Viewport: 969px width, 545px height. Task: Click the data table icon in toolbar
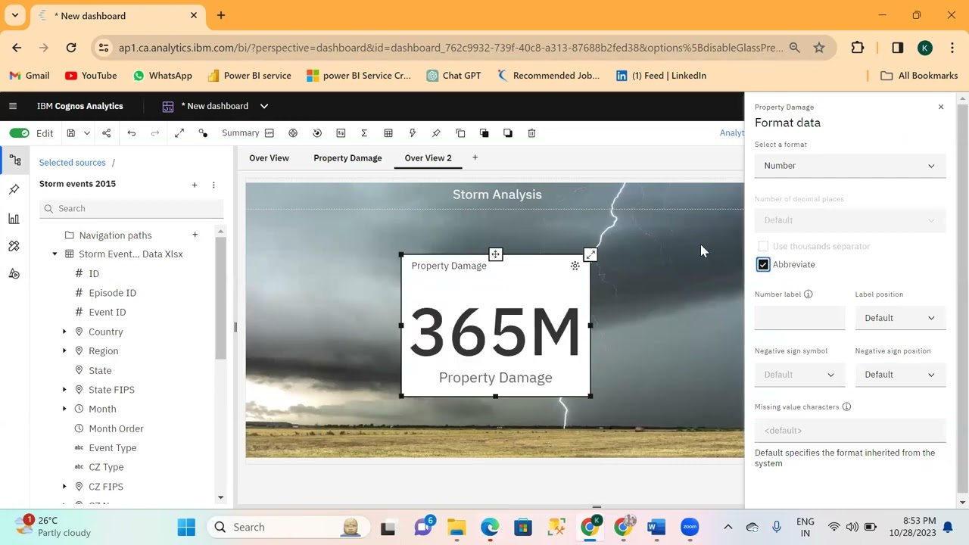pyautogui.click(x=388, y=133)
